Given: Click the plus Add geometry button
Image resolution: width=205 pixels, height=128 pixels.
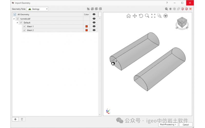Looking at the screenshot, I should [15, 119].
